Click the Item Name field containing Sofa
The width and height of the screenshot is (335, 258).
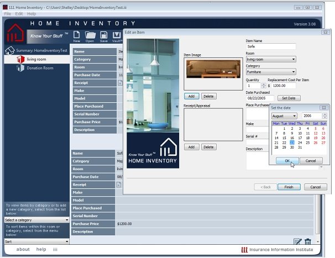click(270, 46)
